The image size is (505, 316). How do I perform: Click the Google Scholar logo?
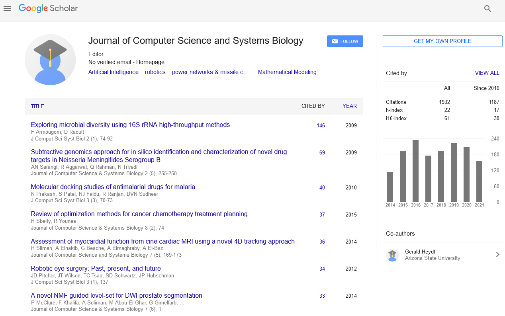pos(48,8)
